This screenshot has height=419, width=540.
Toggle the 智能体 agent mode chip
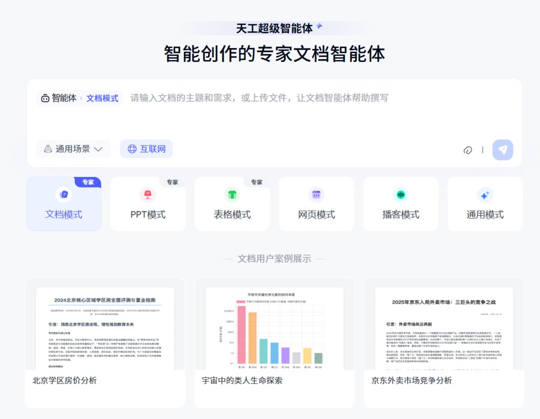pyautogui.click(x=59, y=98)
